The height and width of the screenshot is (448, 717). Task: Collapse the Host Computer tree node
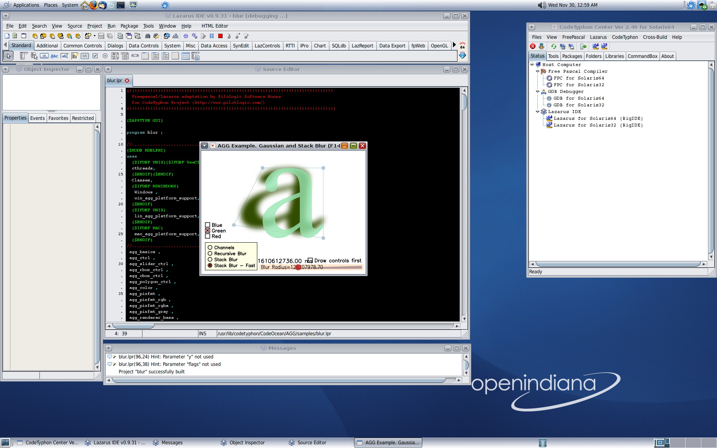[532, 65]
